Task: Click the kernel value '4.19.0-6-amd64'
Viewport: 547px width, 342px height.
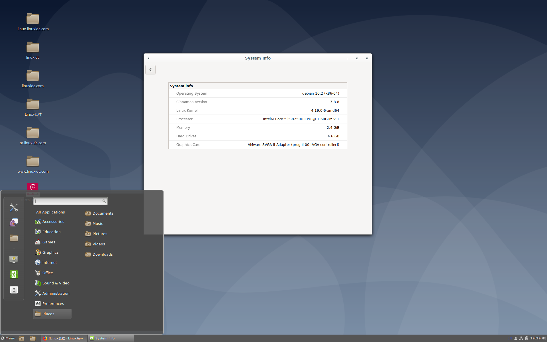Action: tap(325, 111)
